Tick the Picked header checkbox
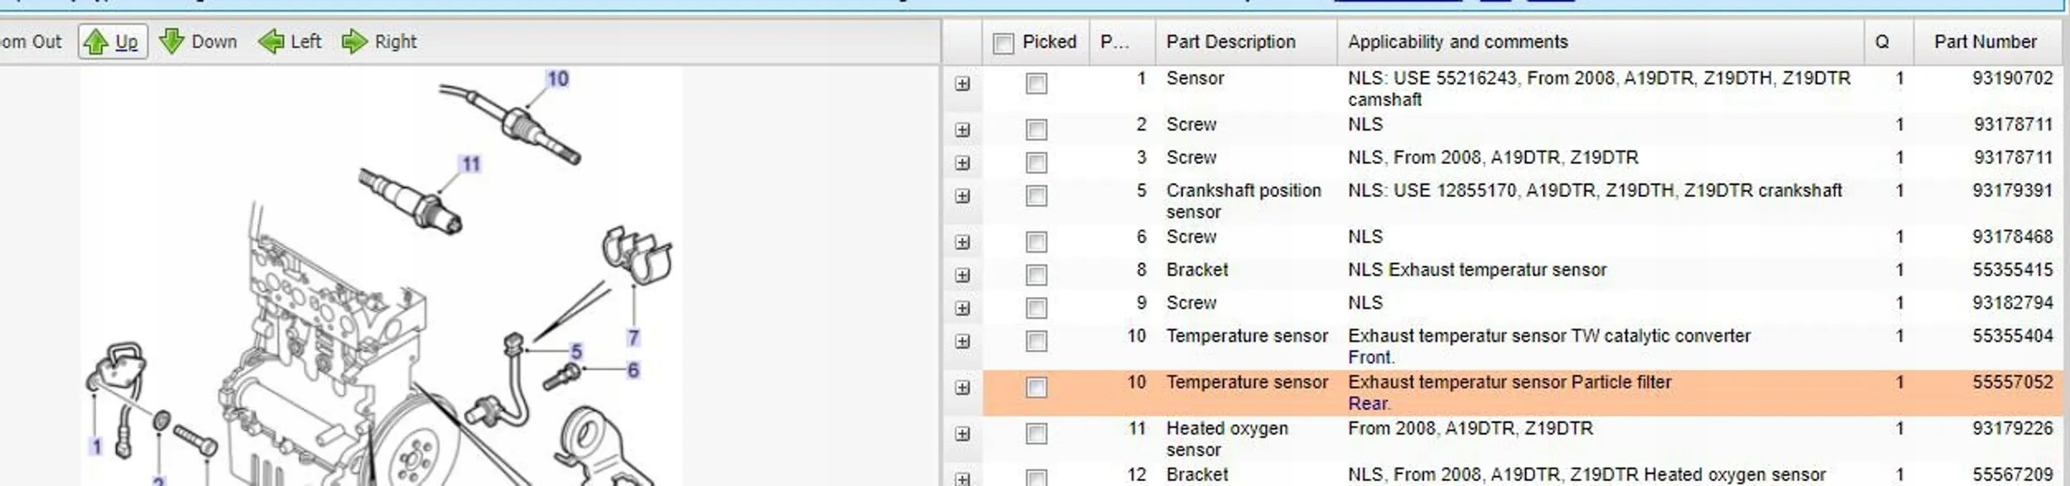This screenshot has width=2070, height=486. coord(1003,43)
